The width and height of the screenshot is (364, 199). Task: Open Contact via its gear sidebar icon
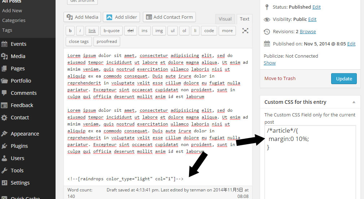[x=4, y=118]
